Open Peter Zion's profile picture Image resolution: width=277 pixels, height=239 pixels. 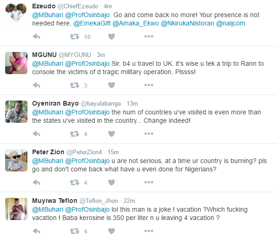[16, 160]
